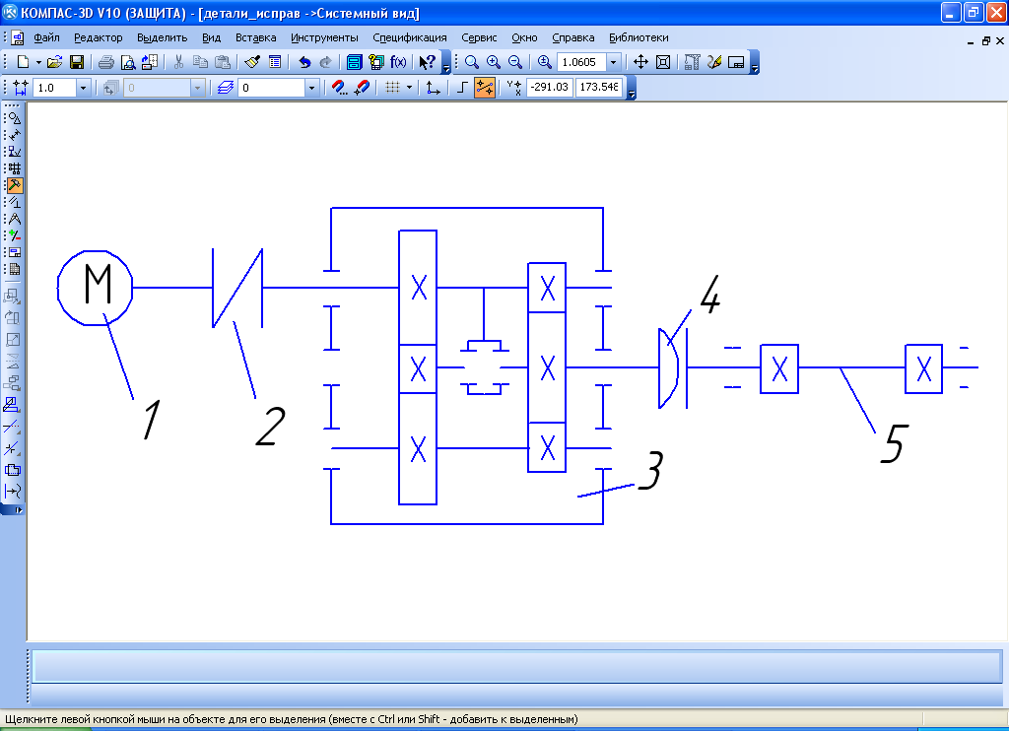
Task: Click the Undo arrow icon
Action: tap(304, 62)
